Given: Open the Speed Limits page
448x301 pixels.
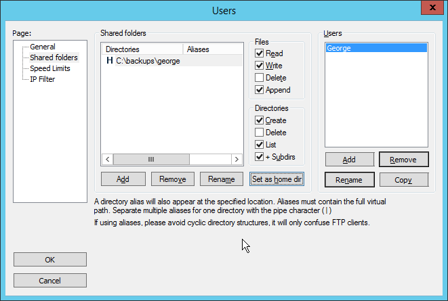Looking at the screenshot, I should tap(50, 68).
